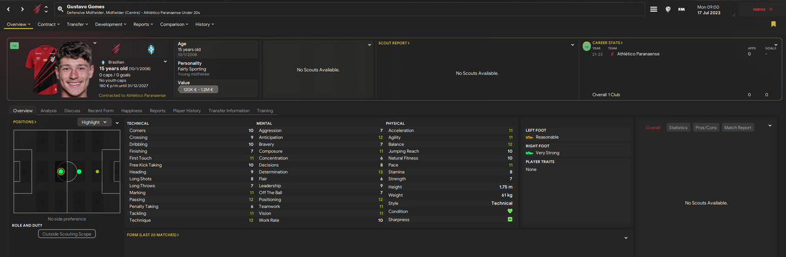
Task: Open the Overview top menu
Action: (18, 25)
